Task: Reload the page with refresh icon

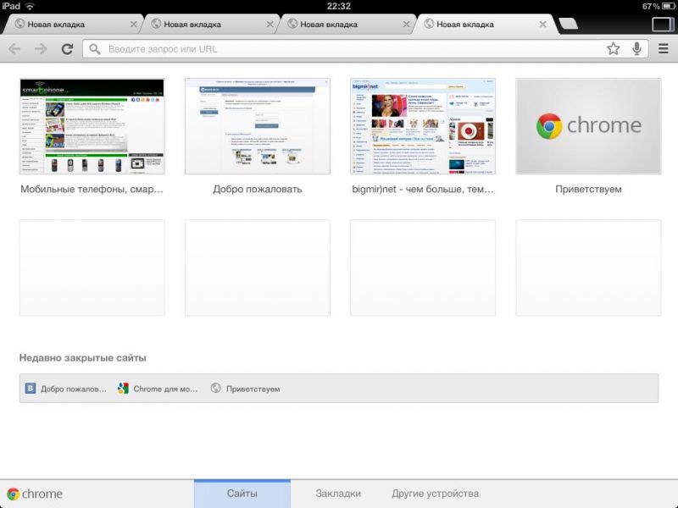Action: point(67,49)
